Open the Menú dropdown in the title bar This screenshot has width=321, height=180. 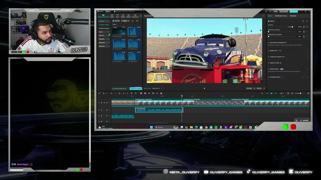point(108,11)
